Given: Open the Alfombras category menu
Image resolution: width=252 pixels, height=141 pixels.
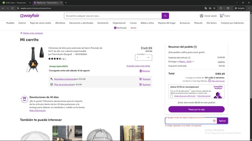Looking at the screenshot, I should click(60, 23).
